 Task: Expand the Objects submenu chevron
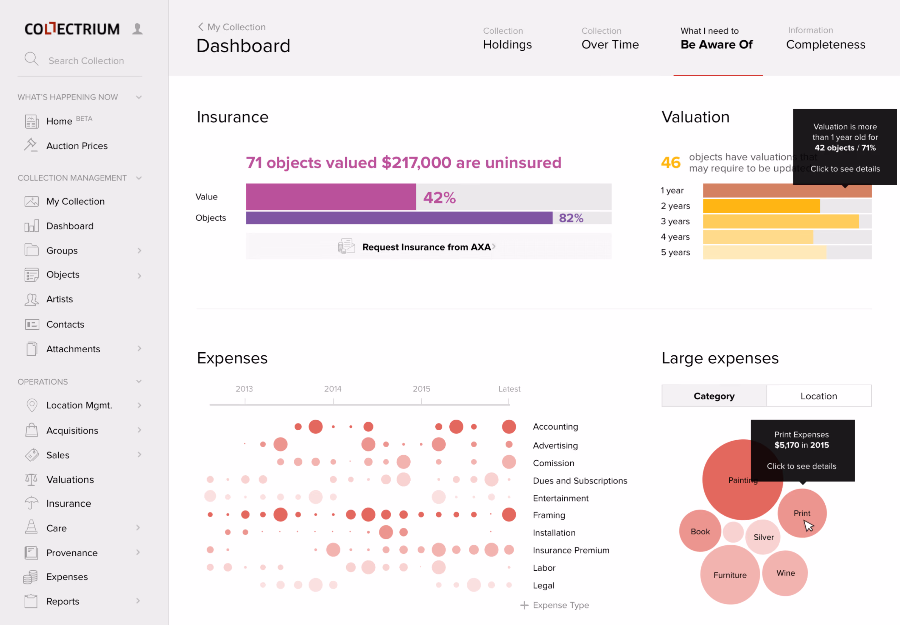pyautogui.click(x=139, y=276)
